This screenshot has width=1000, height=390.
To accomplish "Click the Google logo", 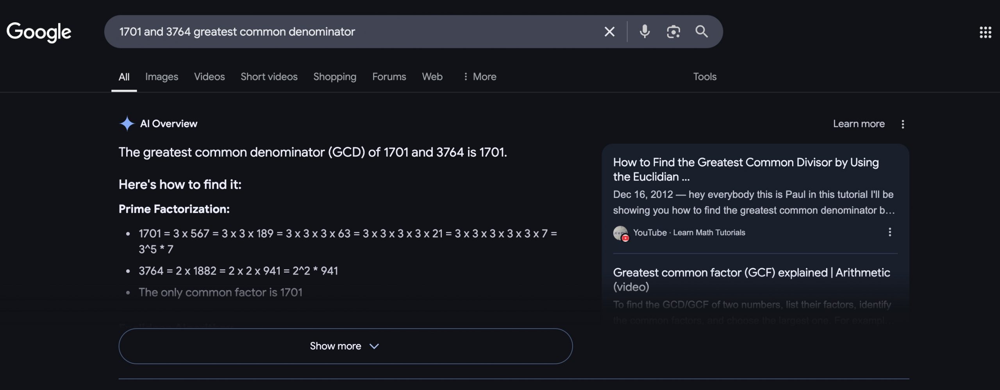I will click(x=39, y=32).
